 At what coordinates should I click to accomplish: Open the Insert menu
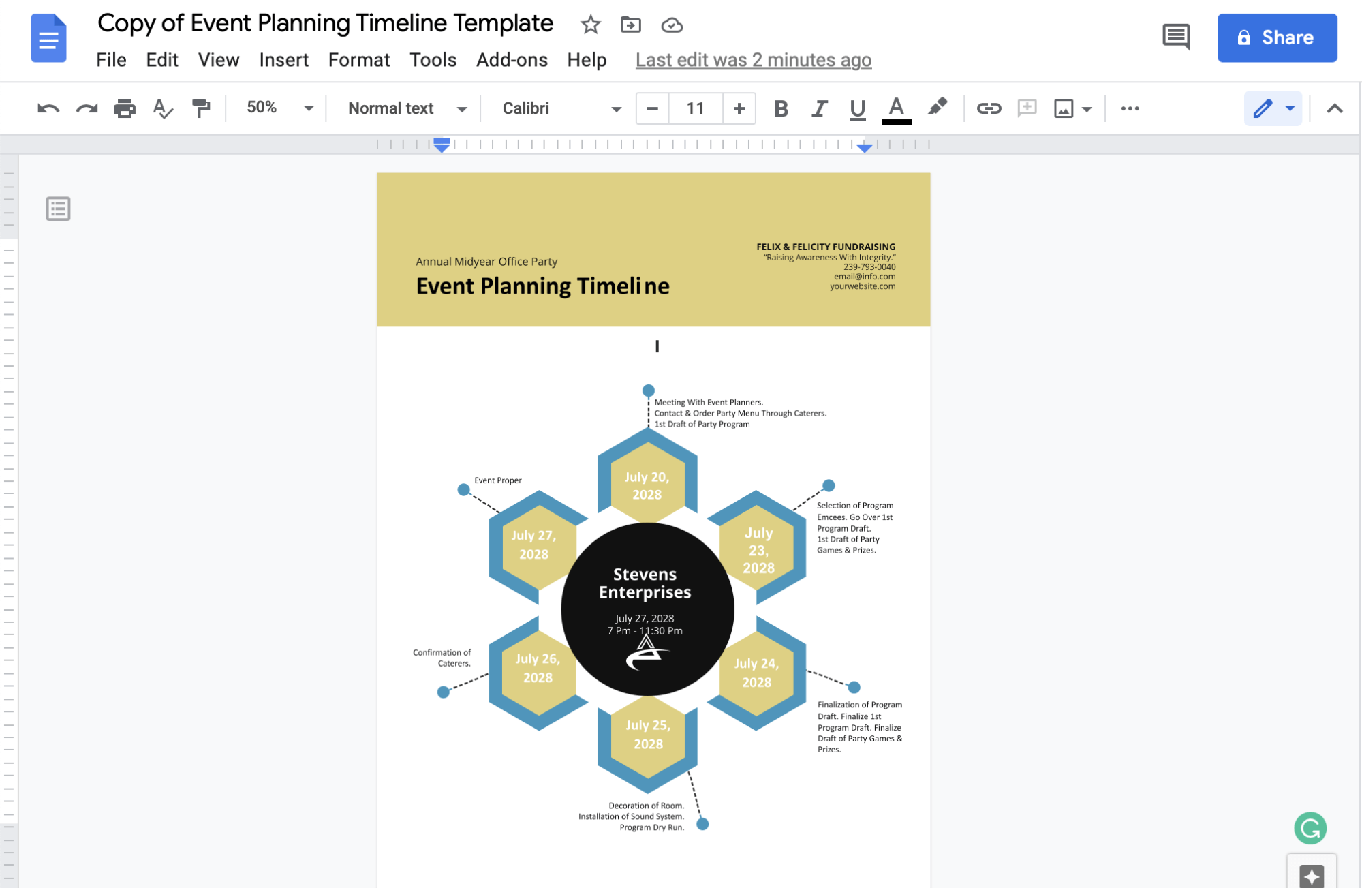click(283, 60)
